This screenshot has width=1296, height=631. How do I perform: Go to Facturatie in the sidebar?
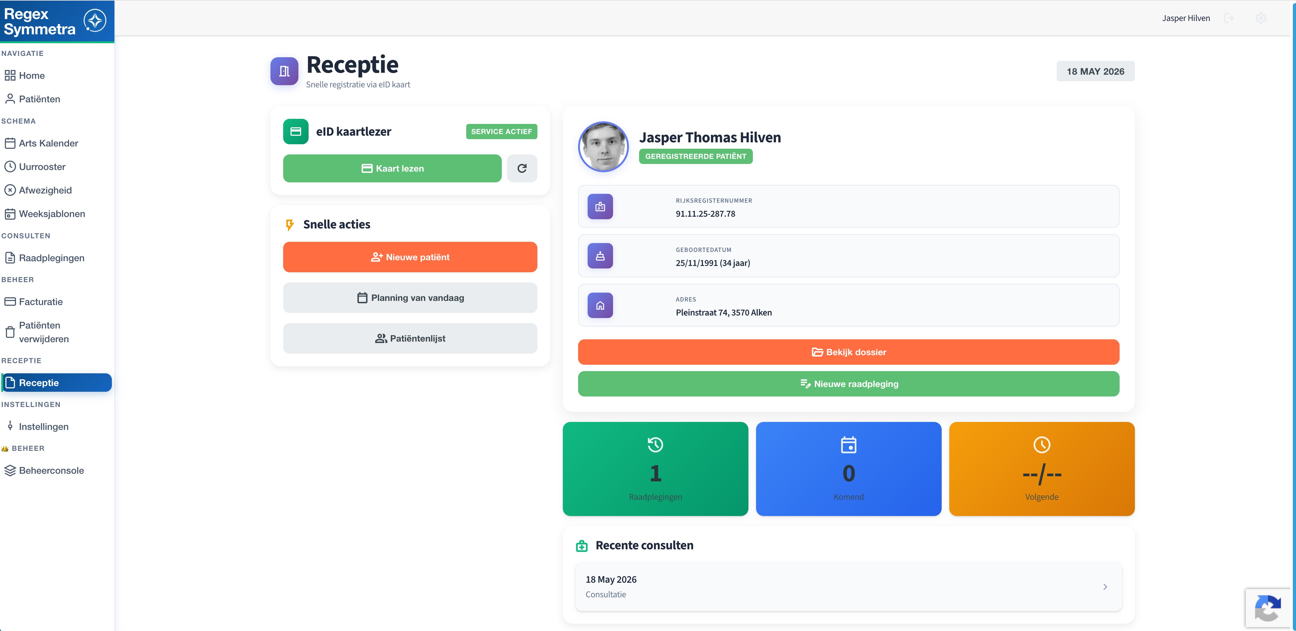tap(41, 302)
